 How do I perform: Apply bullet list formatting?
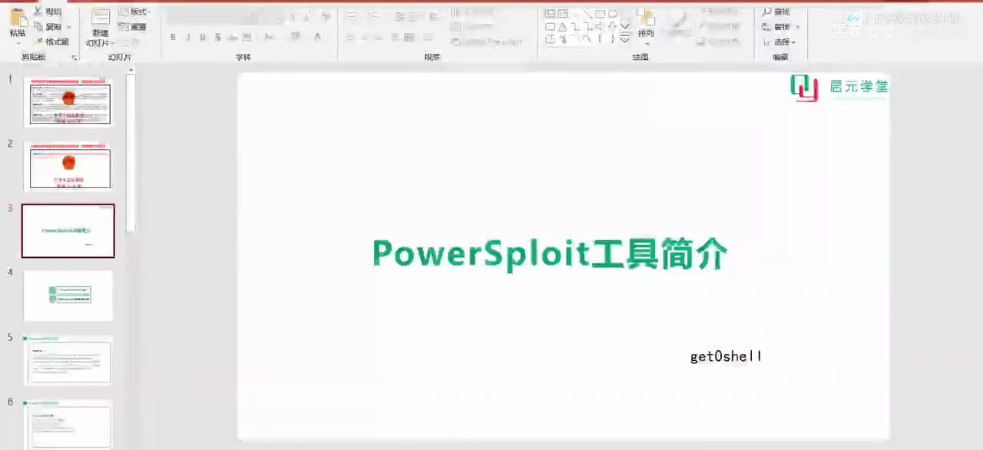tap(350, 15)
